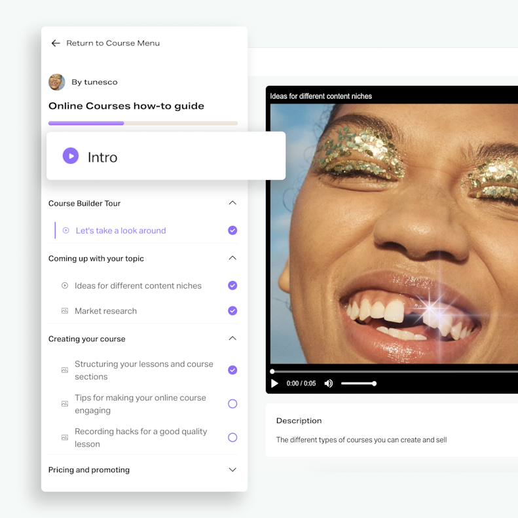Open Return to Course Menu link
This screenshot has width=518, height=518.
pos(113,43)
